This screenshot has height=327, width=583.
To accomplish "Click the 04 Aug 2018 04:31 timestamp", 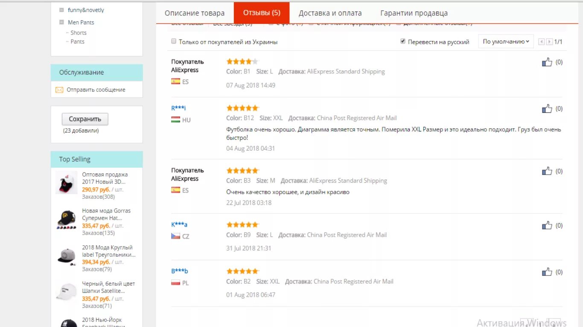I will [251, 149].
